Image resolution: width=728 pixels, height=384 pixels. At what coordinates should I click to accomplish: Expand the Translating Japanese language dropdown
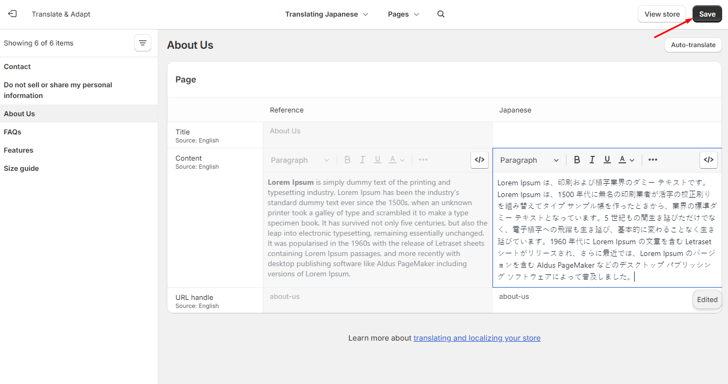pyautogui.click(x=326, y=14)
